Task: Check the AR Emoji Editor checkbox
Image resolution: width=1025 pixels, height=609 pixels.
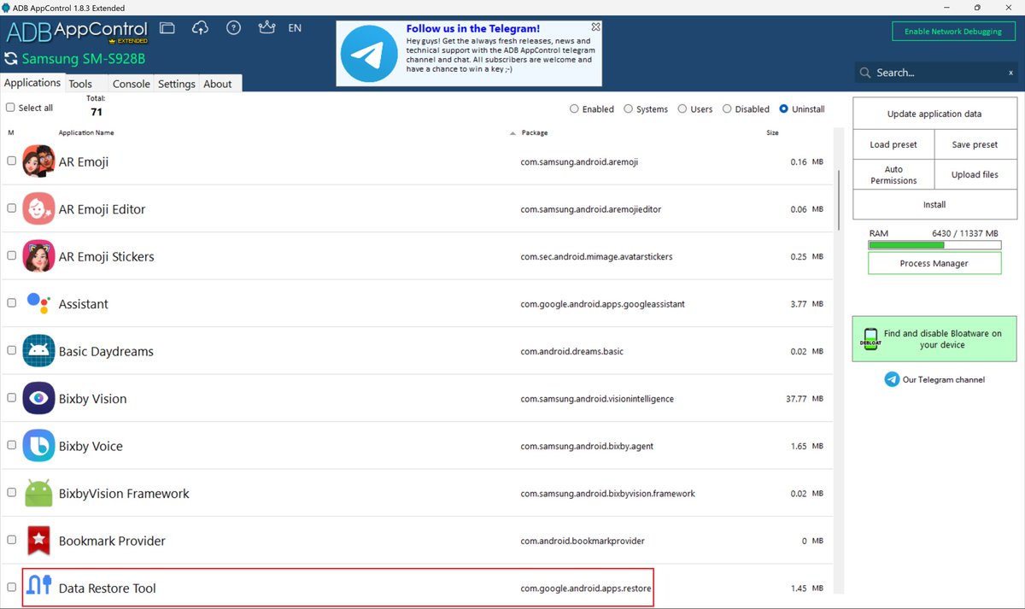Action: pyautogui.click(x=11, y=208)
